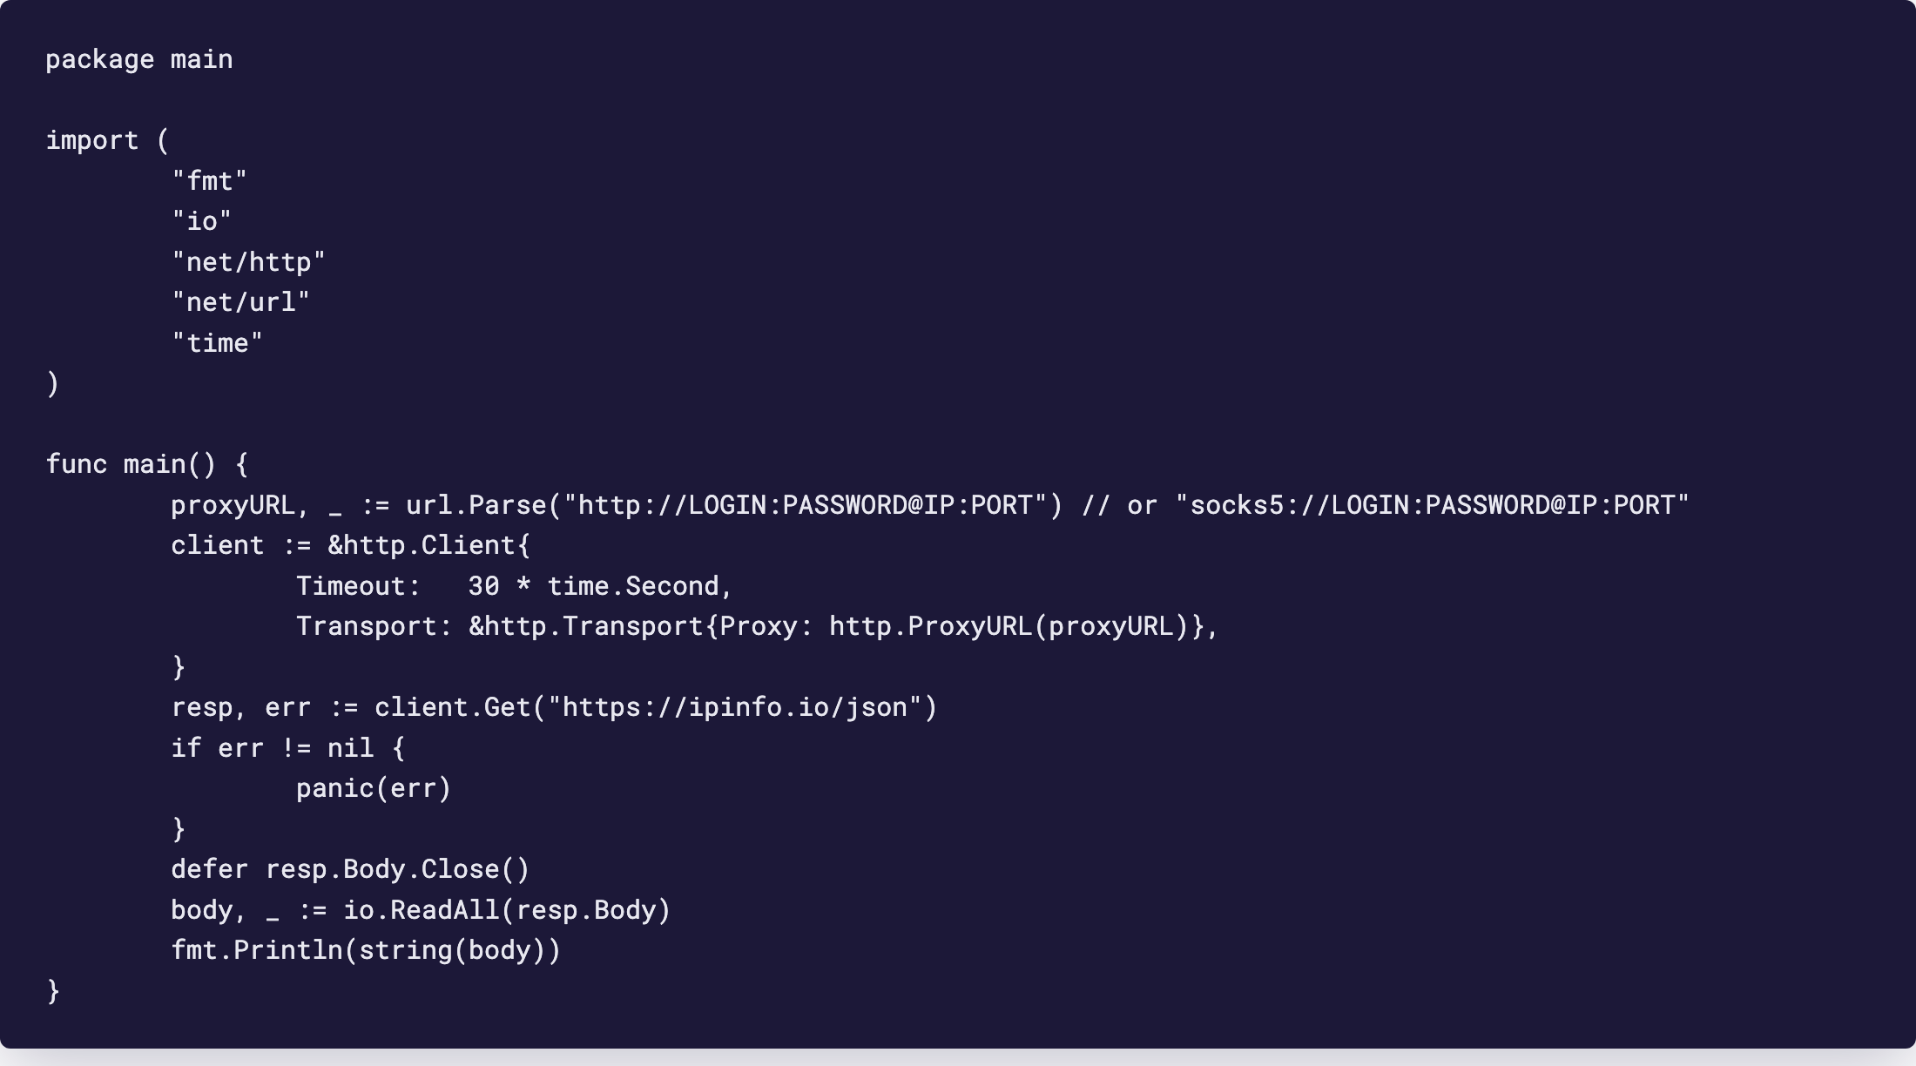Click the fmt.Println statement
Image resolution: width=1916 pixels, height=1066 pixels.
pos(366,950)
